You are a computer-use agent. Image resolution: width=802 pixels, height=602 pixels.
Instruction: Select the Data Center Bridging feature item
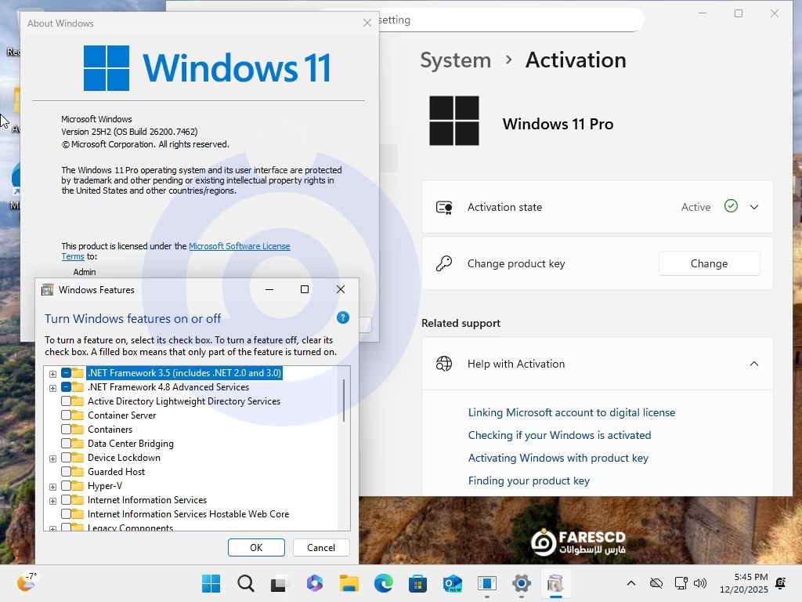point(130,444)
